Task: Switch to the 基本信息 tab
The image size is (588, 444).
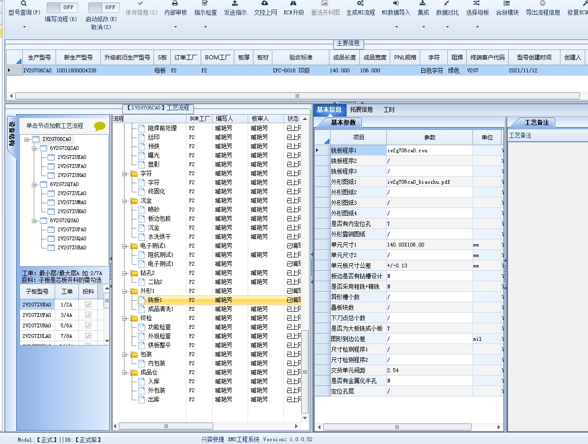Action: point(329,110)
